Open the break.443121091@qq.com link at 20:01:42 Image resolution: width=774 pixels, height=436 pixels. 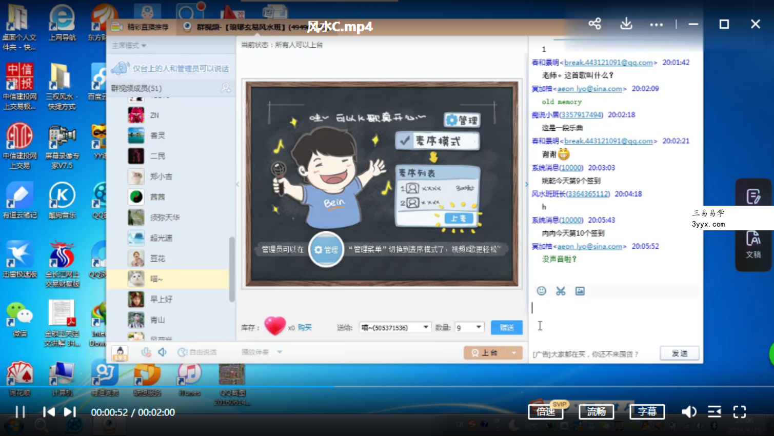point(608,63)
